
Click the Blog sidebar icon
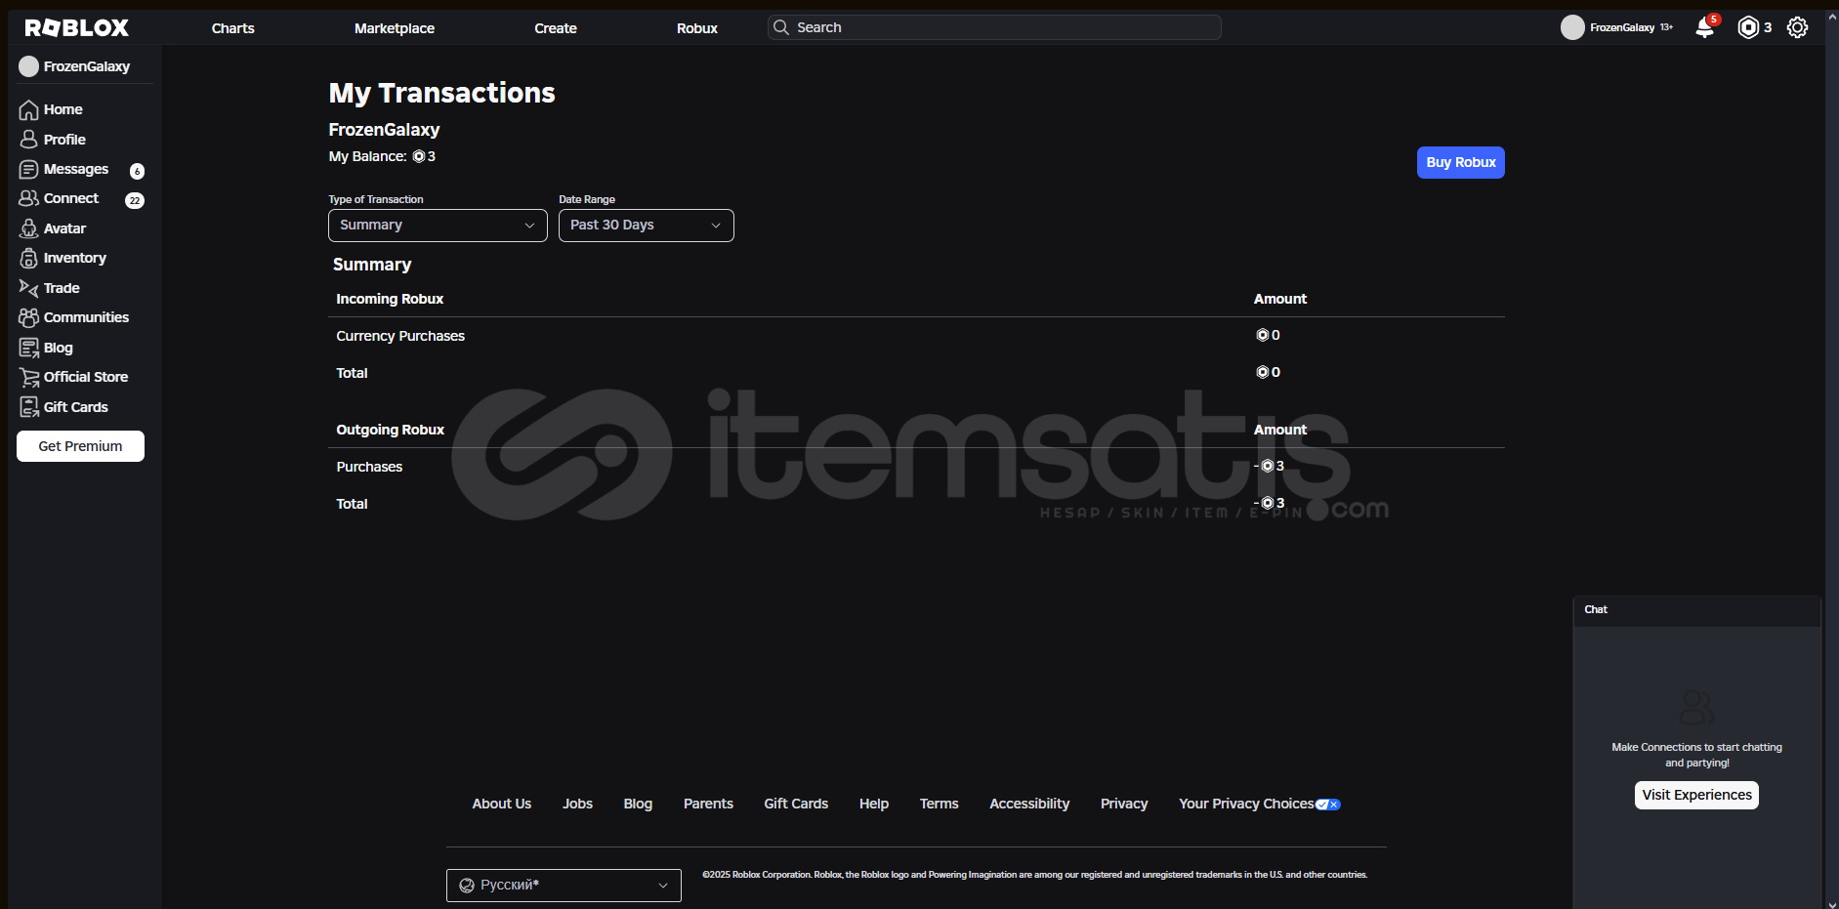29,348
